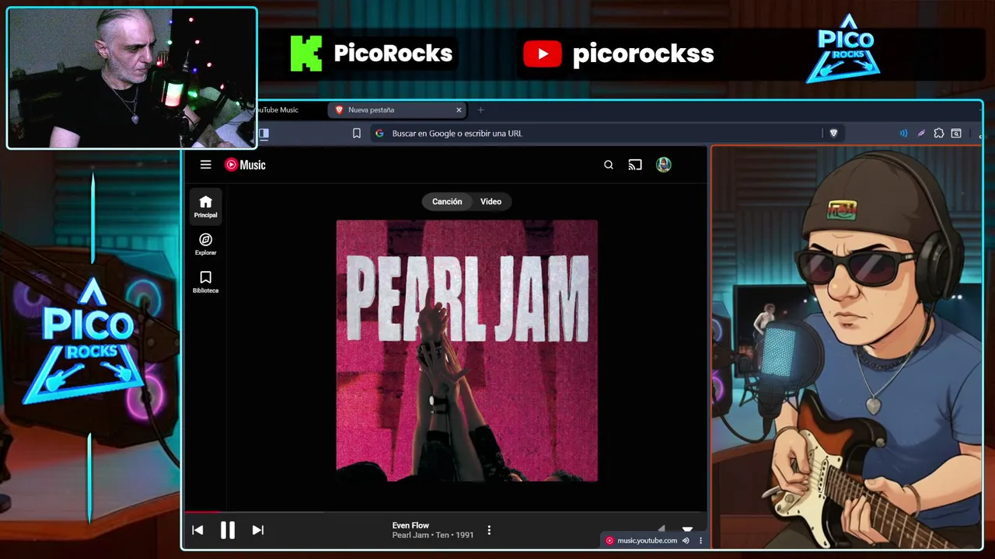Seek on the song progress bar

(445, 512)
